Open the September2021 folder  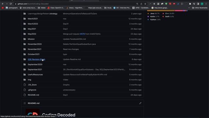point(35,69)
